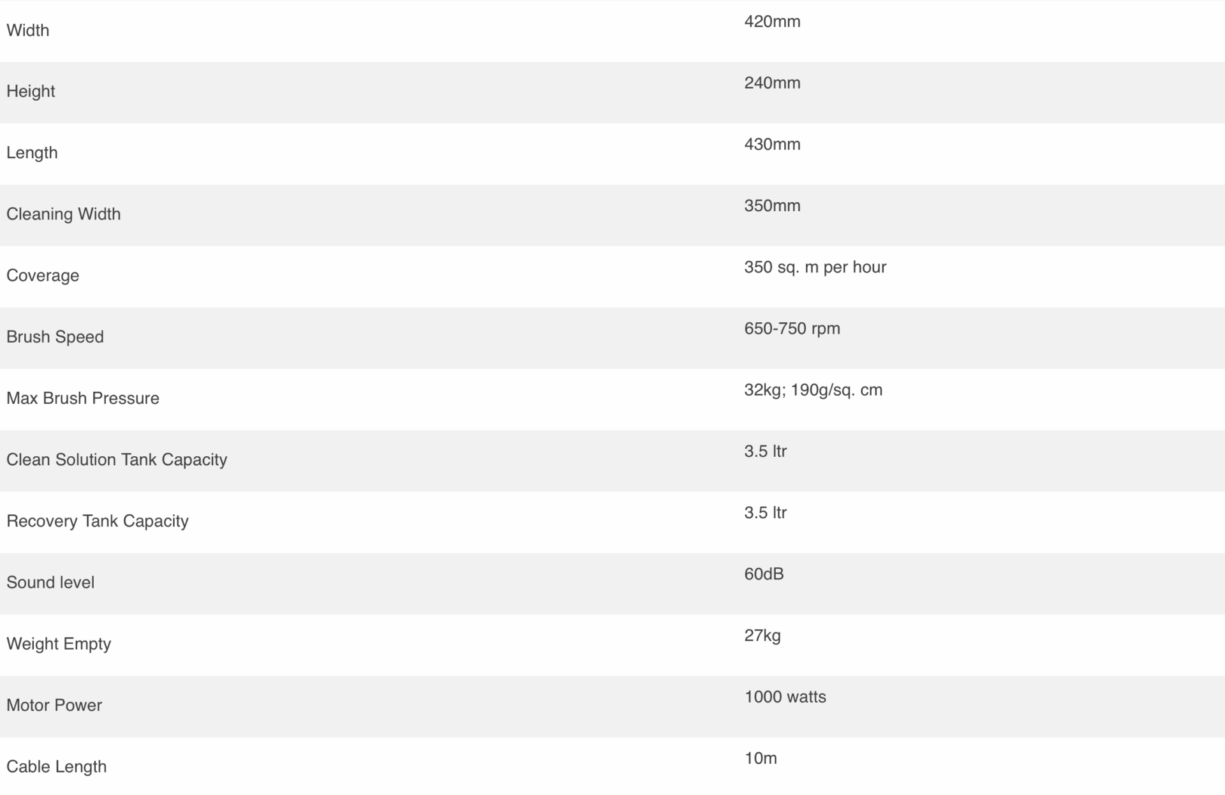Select the 430mm length value
Viewport: 1225px width, 795px height.
point(772,144)
